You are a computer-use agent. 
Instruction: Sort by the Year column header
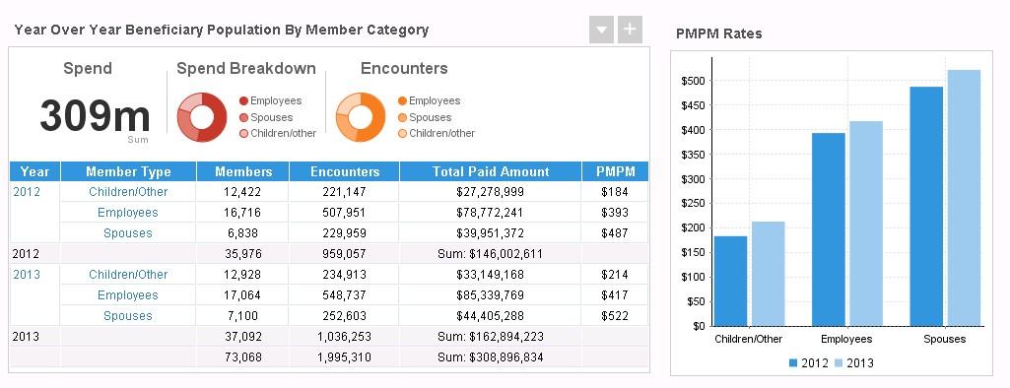34,171
